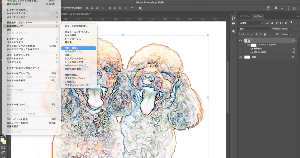Switch to the プロパティ tab
This screenshot has width=300, height=158.
point(245,16)
